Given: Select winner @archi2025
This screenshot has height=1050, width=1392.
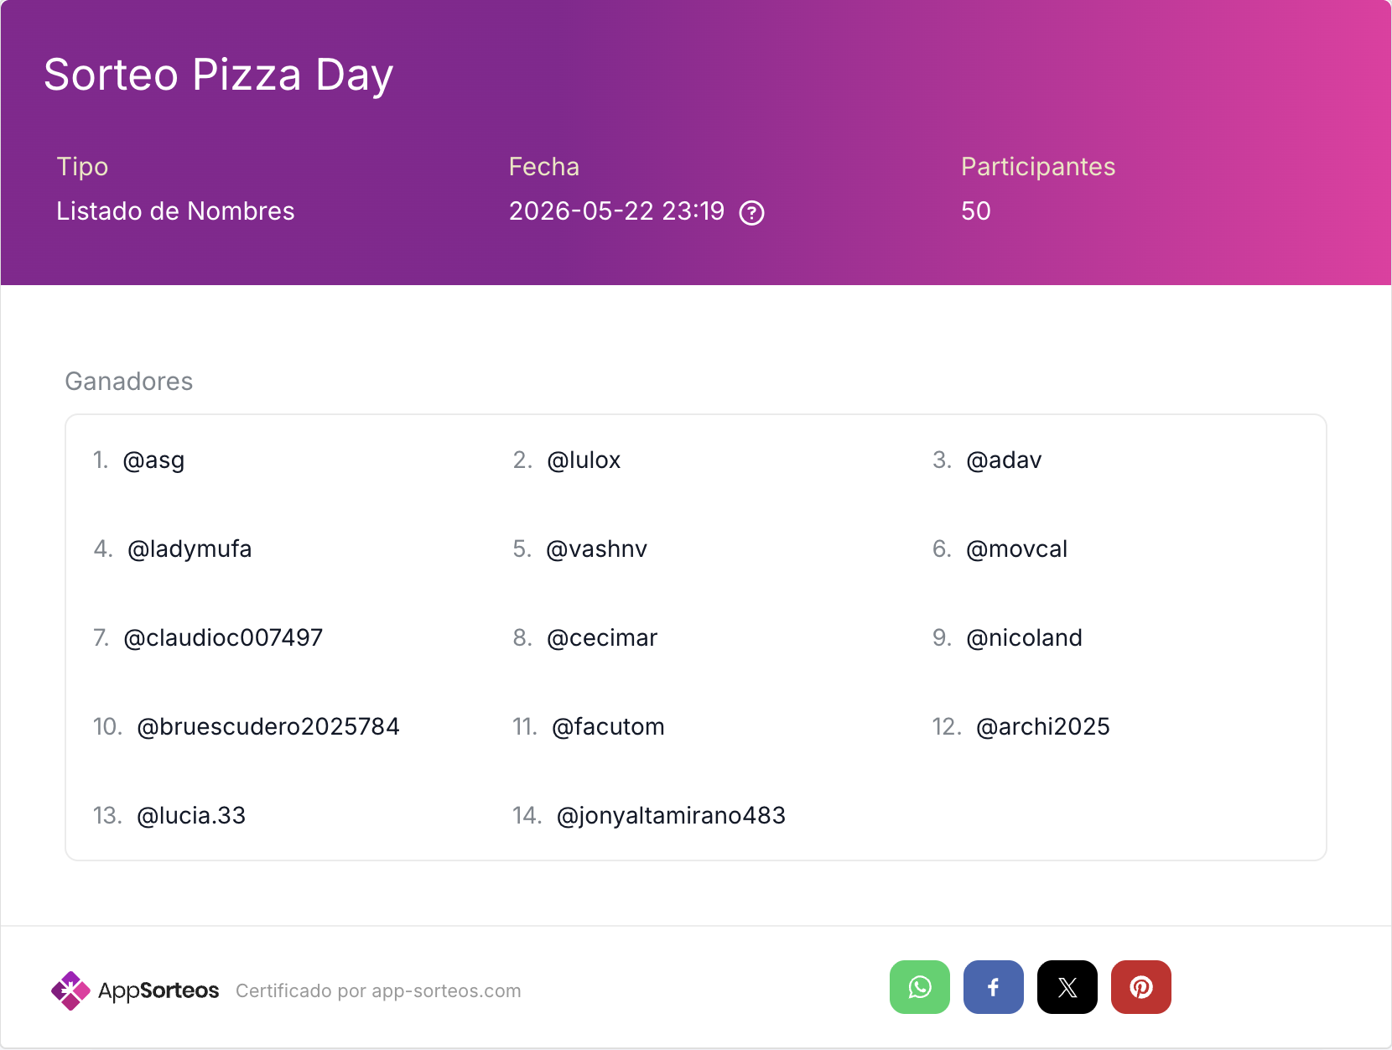Looking at the screenshot, I should (x=1043, y=727).
